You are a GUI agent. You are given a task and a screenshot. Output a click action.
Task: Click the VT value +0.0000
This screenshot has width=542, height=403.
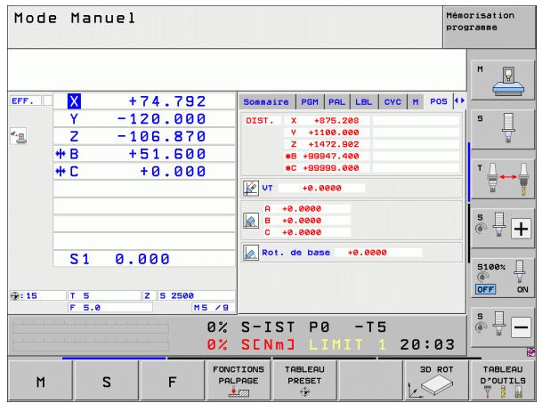(x=321, y=188)
